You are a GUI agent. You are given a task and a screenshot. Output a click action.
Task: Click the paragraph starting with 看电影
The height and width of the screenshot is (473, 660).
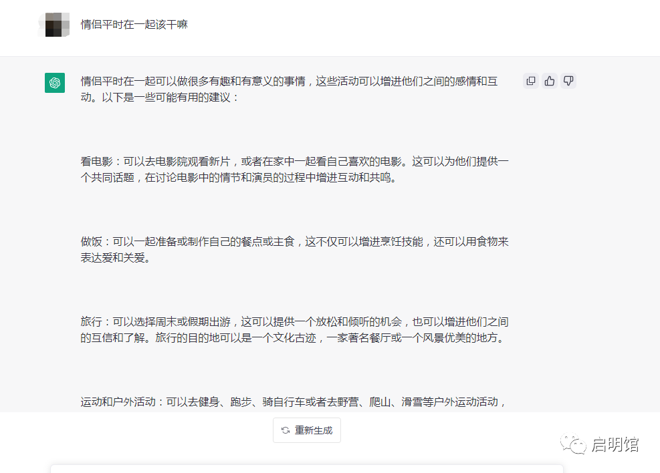click(294, 170)
